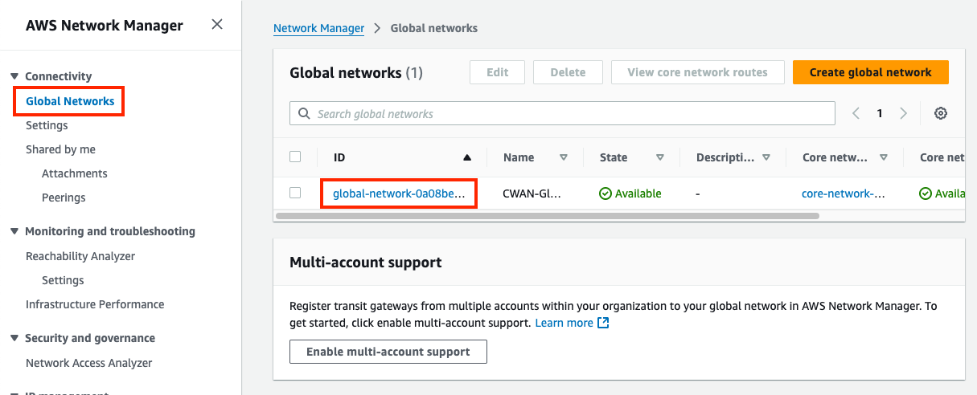Open Network Manager breadcrumb link

click(319, 28)
